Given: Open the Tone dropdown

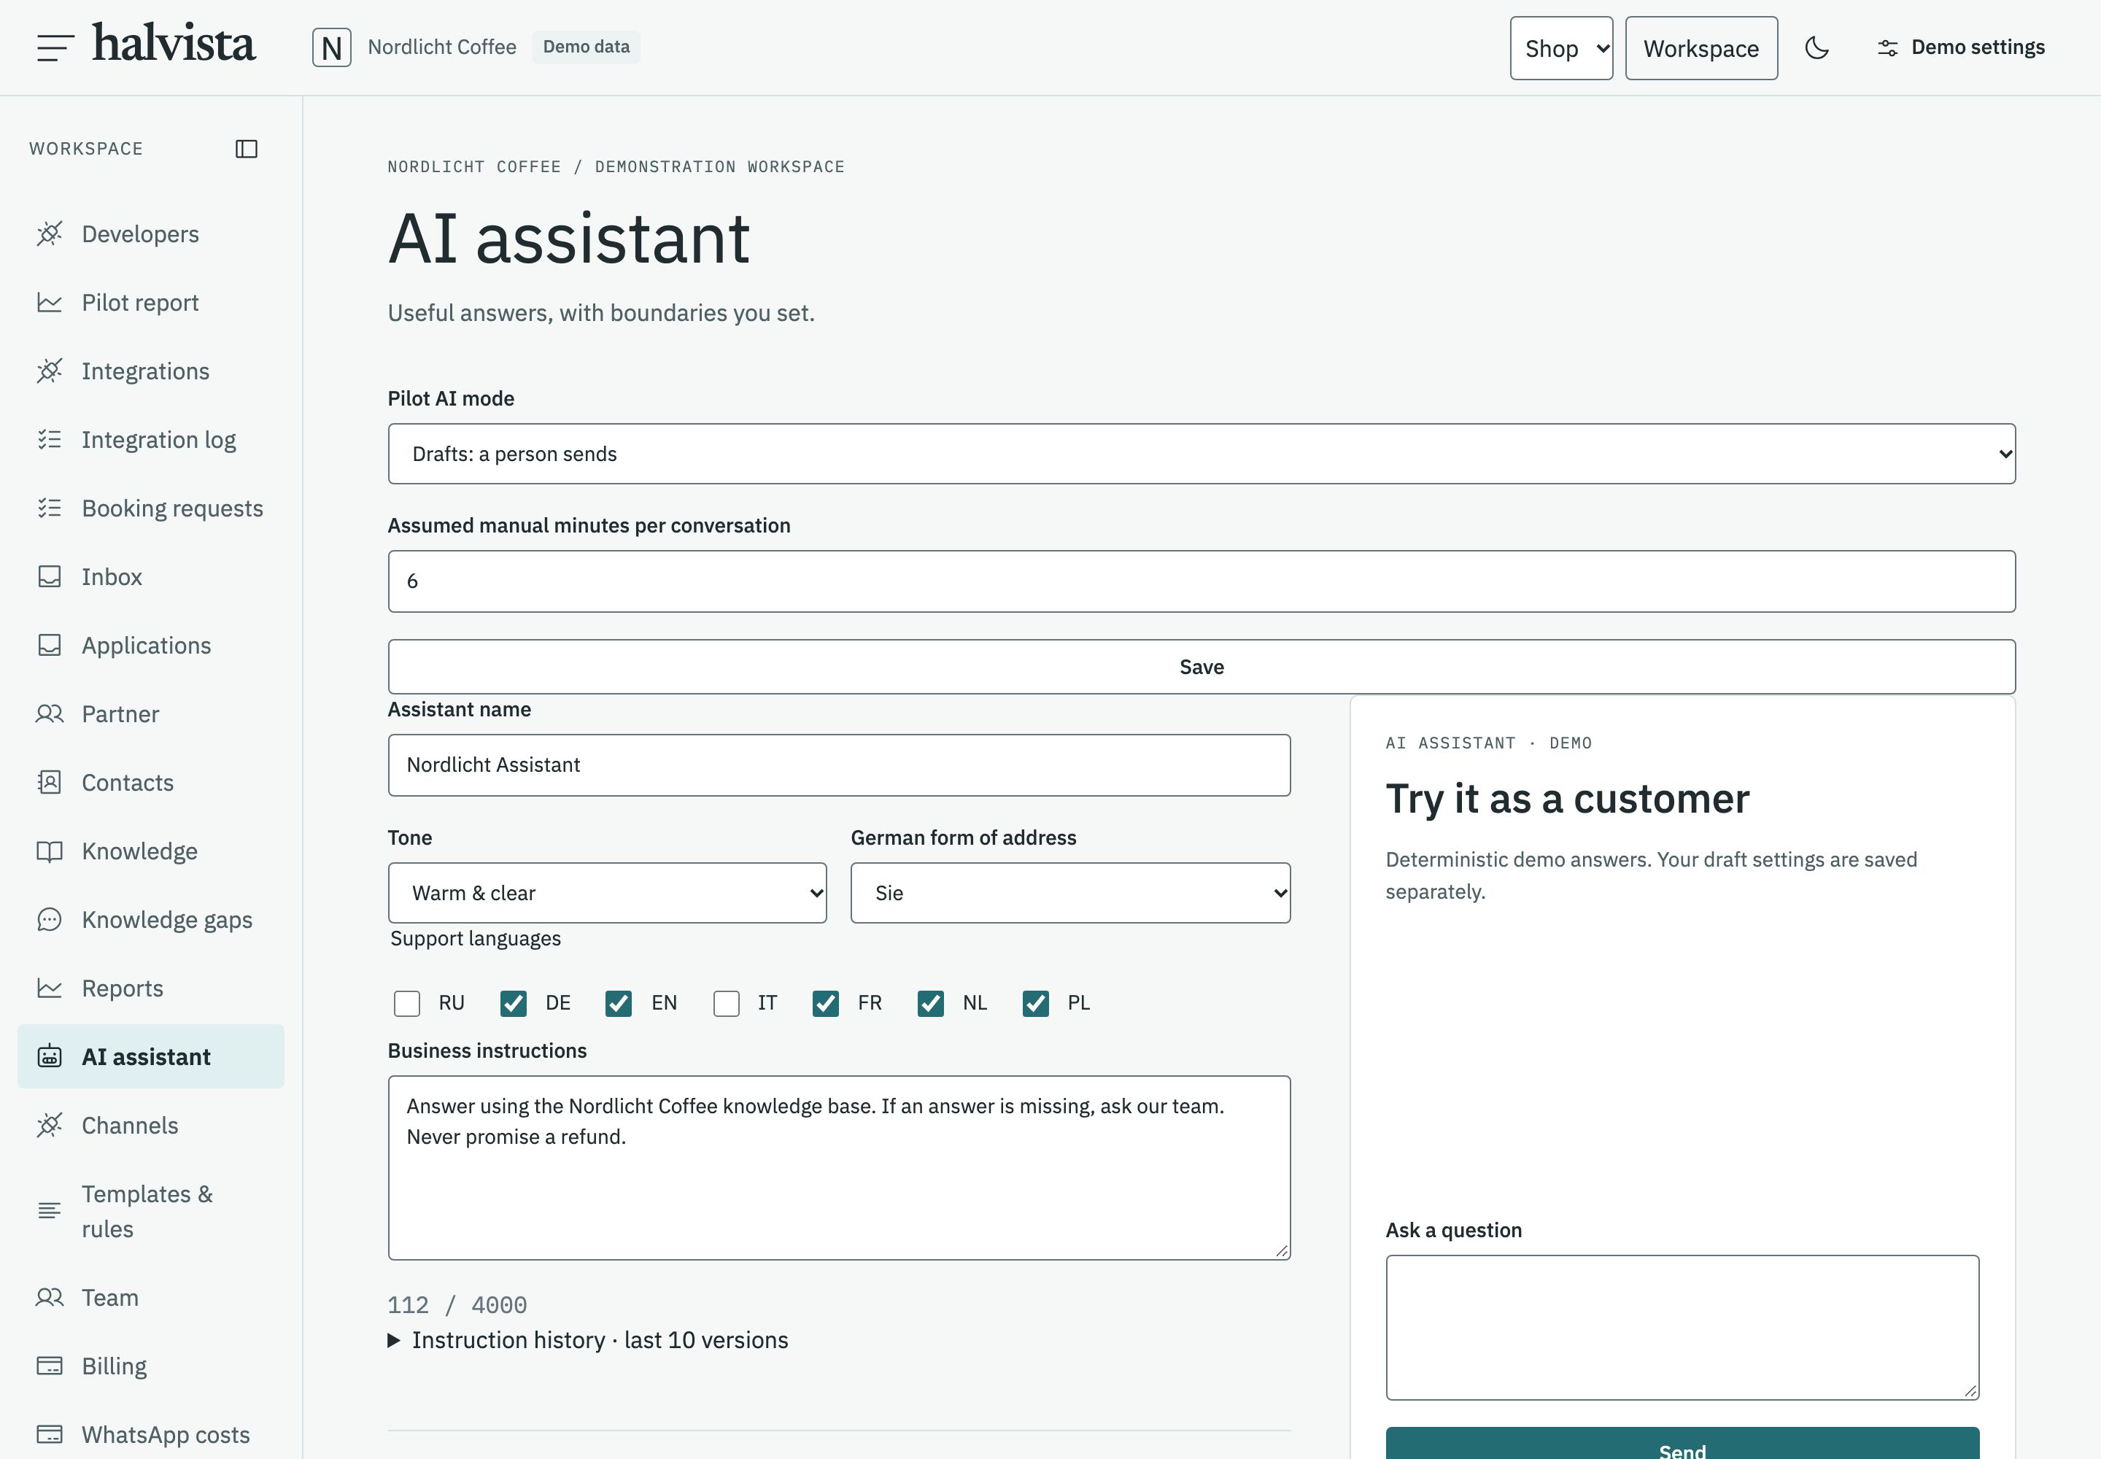Looking at the screenshot, I should tap(607, 893).
